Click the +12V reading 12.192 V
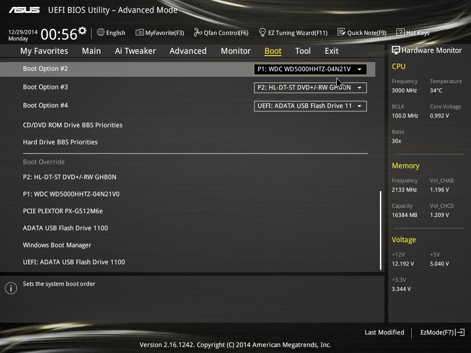 pyautogui.click(x=403, y=264)
